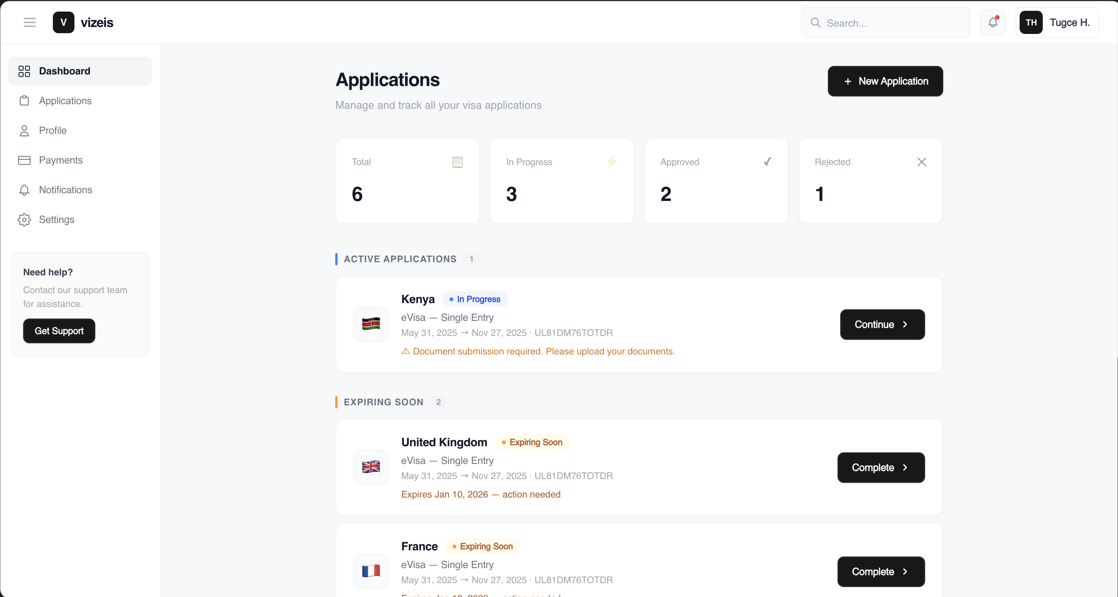1118x597 pixels.
Task: Open notifications via the bell icon
Action: click(x=993, y=22)
